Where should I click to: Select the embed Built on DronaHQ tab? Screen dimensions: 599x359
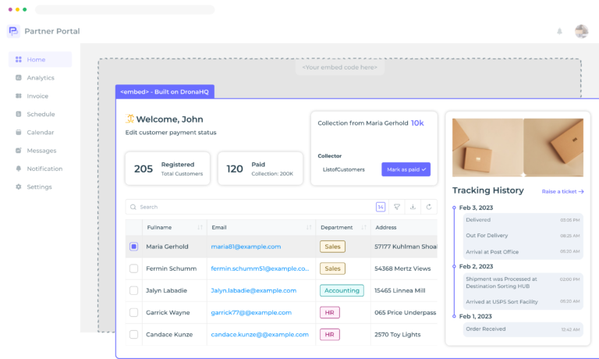click(165, 92)
